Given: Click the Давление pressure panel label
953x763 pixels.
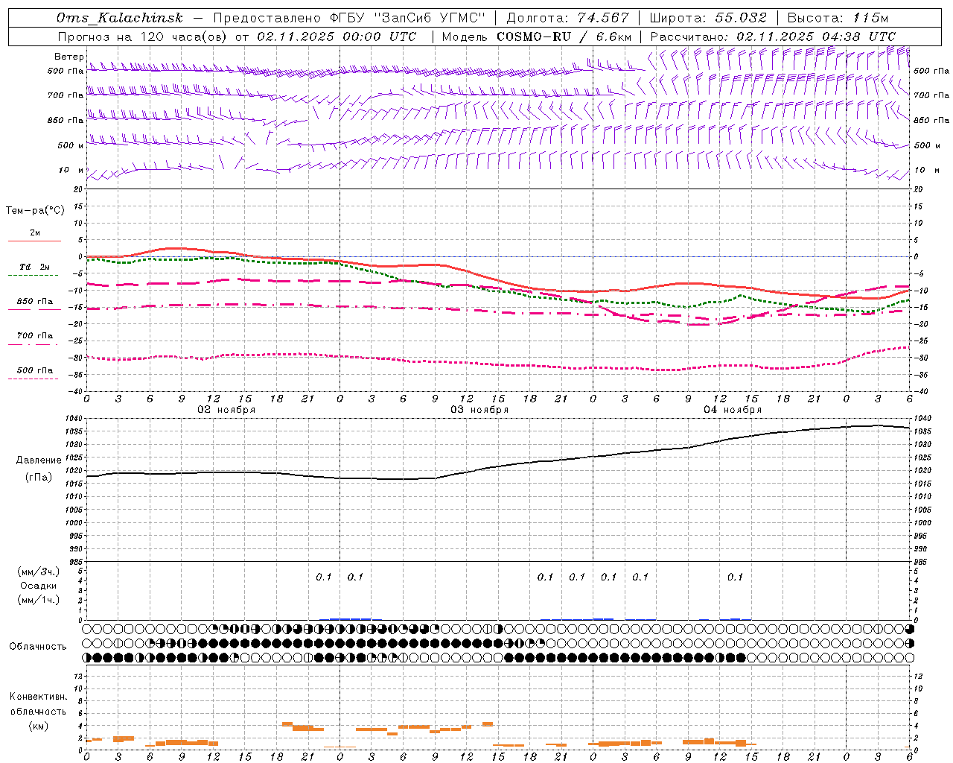Looking at the screenshot, I should [39, 460].
